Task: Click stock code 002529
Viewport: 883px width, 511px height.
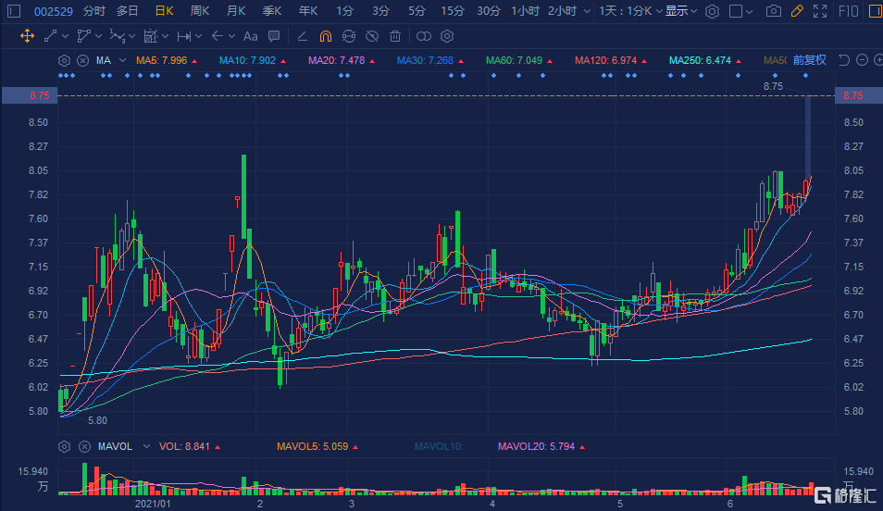Action: 54,11
